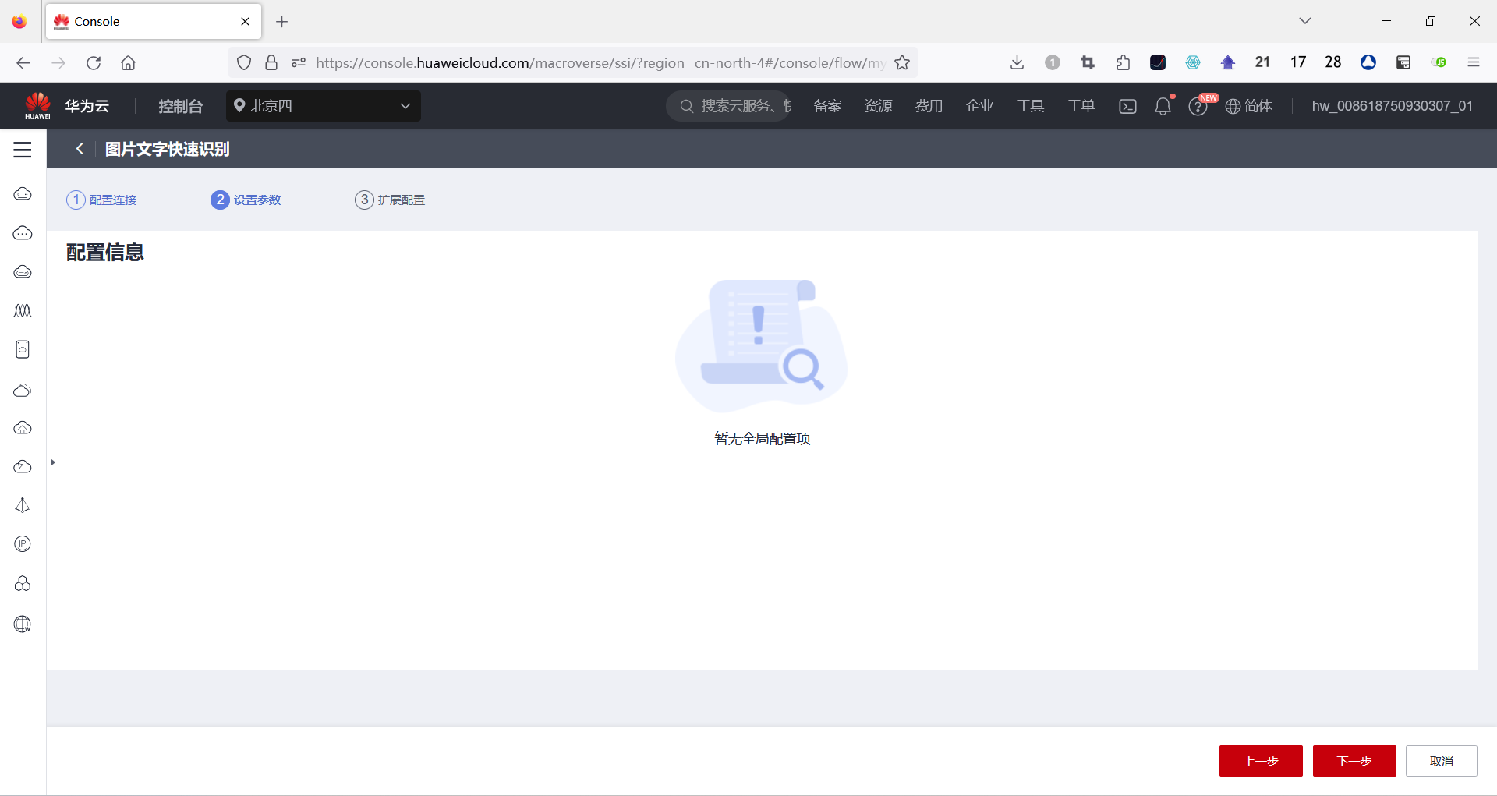
Task: Open the help center question mark icon
Action: click(x=1198, y=107)
